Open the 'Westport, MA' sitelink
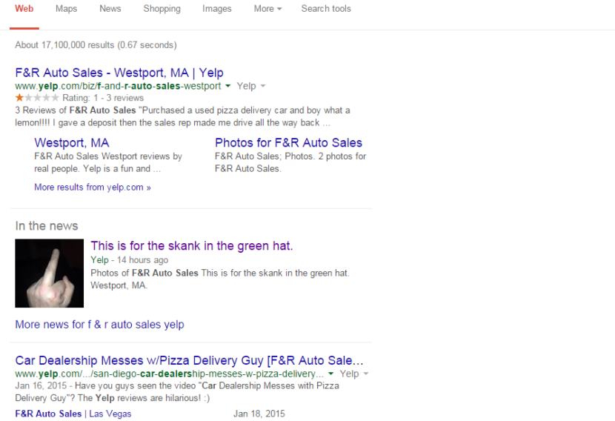This screenshot has width=615, height=421. [x=72, y=143]
